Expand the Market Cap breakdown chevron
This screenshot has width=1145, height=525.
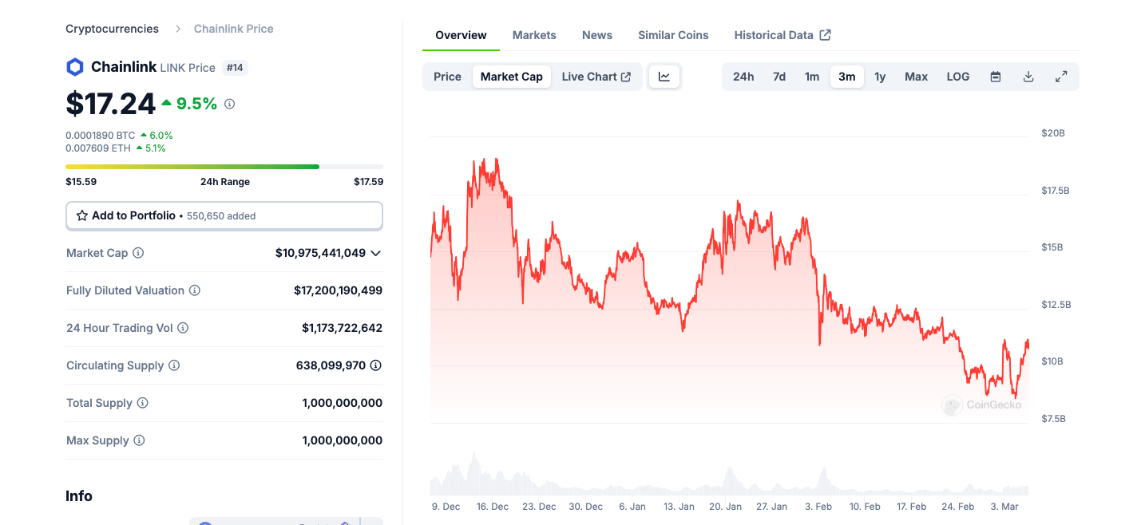[375, 253]
